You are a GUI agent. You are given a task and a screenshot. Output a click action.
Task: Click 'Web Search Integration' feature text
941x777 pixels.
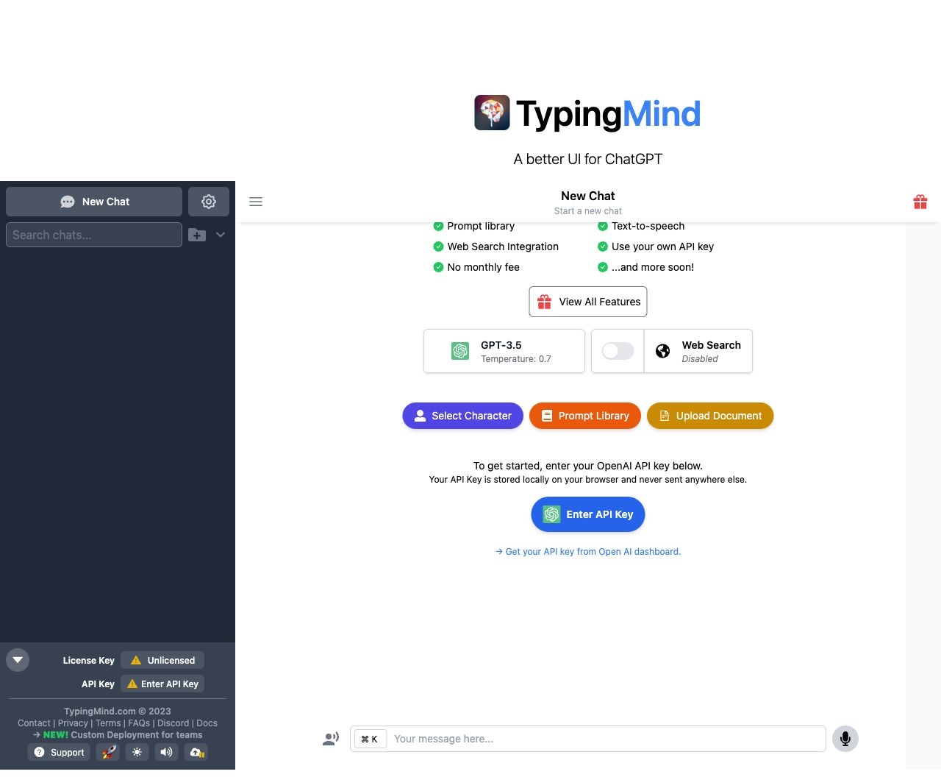[503, 246]
